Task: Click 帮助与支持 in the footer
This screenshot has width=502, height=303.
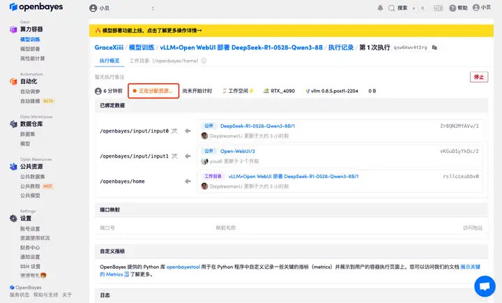Action: point(45,295)
